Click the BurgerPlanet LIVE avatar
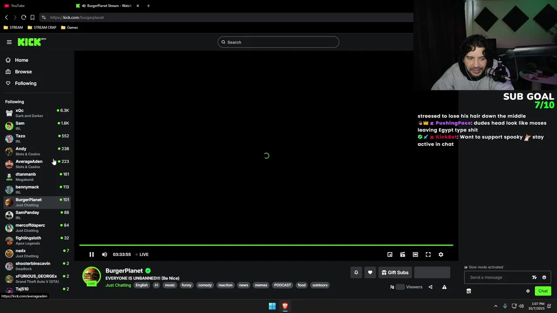 (x=91, y=276)
